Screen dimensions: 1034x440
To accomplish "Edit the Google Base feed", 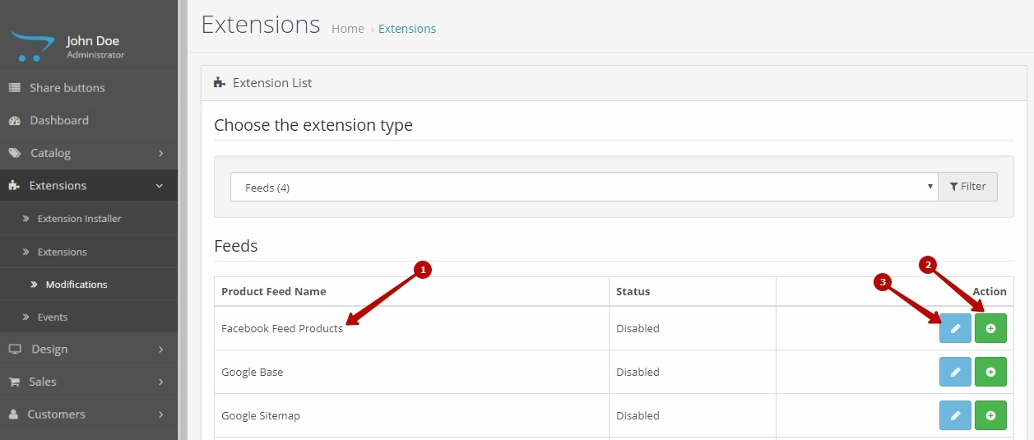I will [955, 372].
